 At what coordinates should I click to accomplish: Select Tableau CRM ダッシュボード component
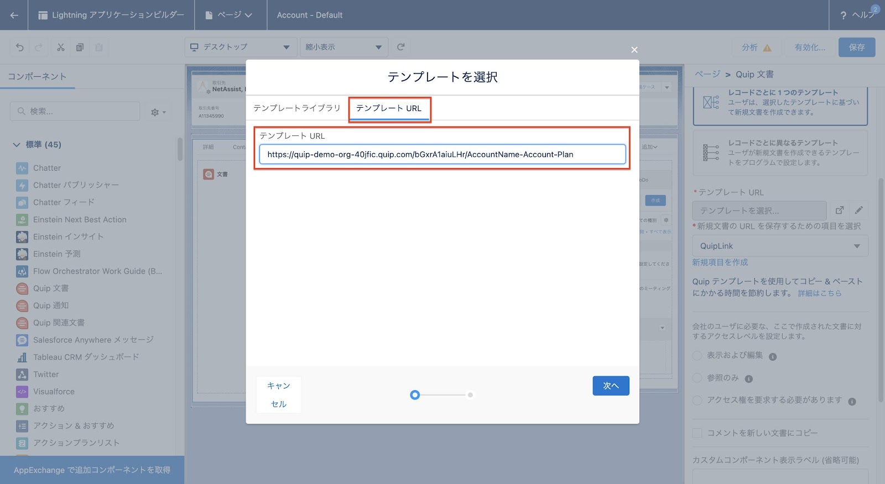[78, 357]
